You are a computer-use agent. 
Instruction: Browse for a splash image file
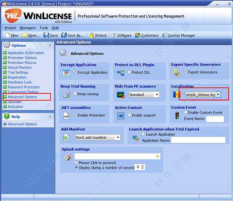[x=158, y=156]
